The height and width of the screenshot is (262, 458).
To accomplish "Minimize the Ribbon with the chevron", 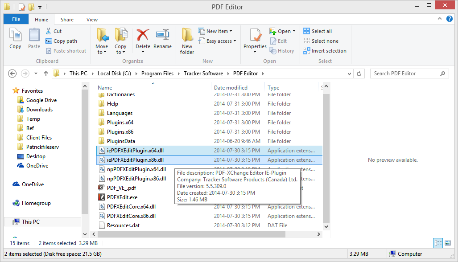I will (x=440, y=19).
